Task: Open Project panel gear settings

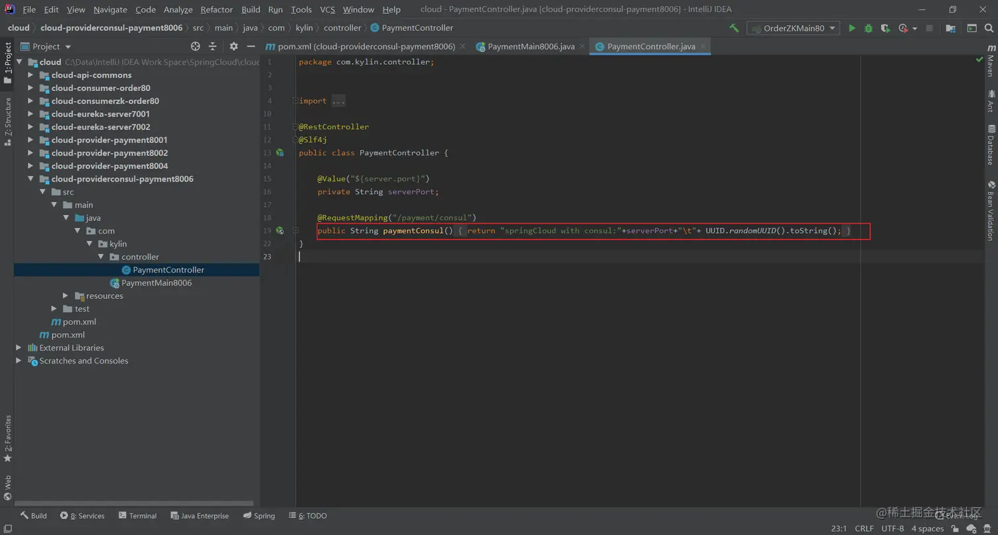Action: [x=234, y=46]
